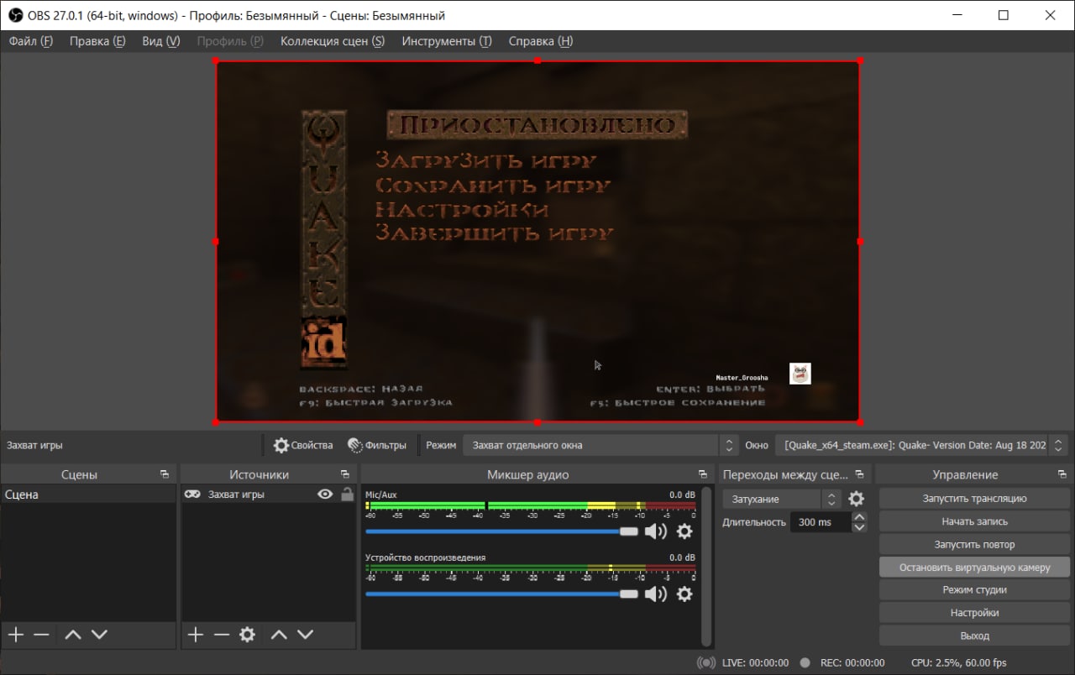1075x675 pixels.
Task: Click the Устройство воспроизведения channel label
Action: click(x=425, y=557)
